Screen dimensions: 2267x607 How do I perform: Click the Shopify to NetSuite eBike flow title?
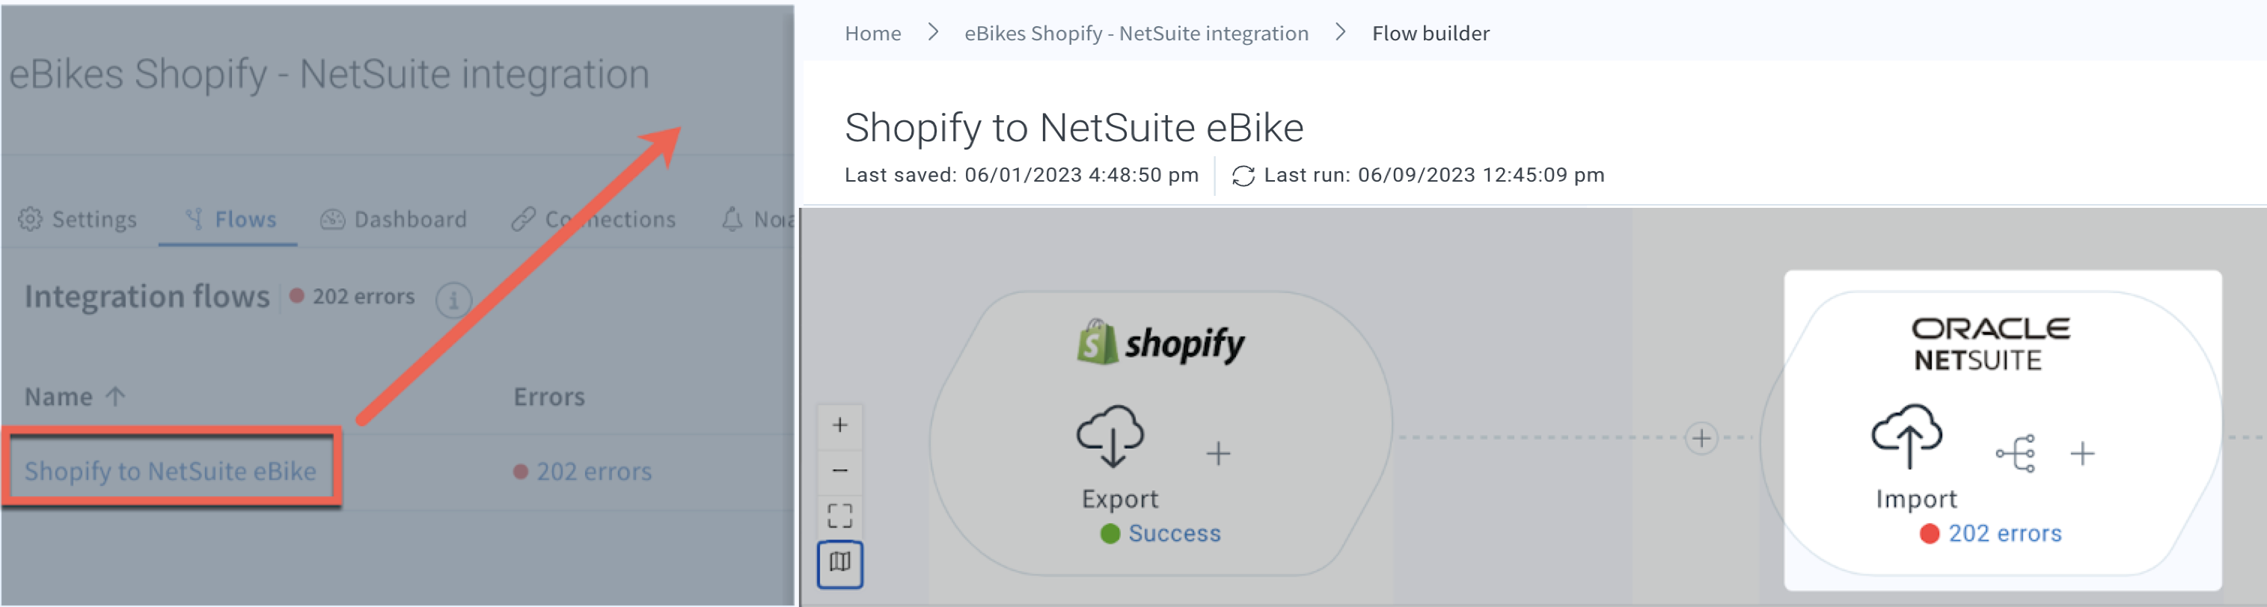click(x=1074, y=129)
